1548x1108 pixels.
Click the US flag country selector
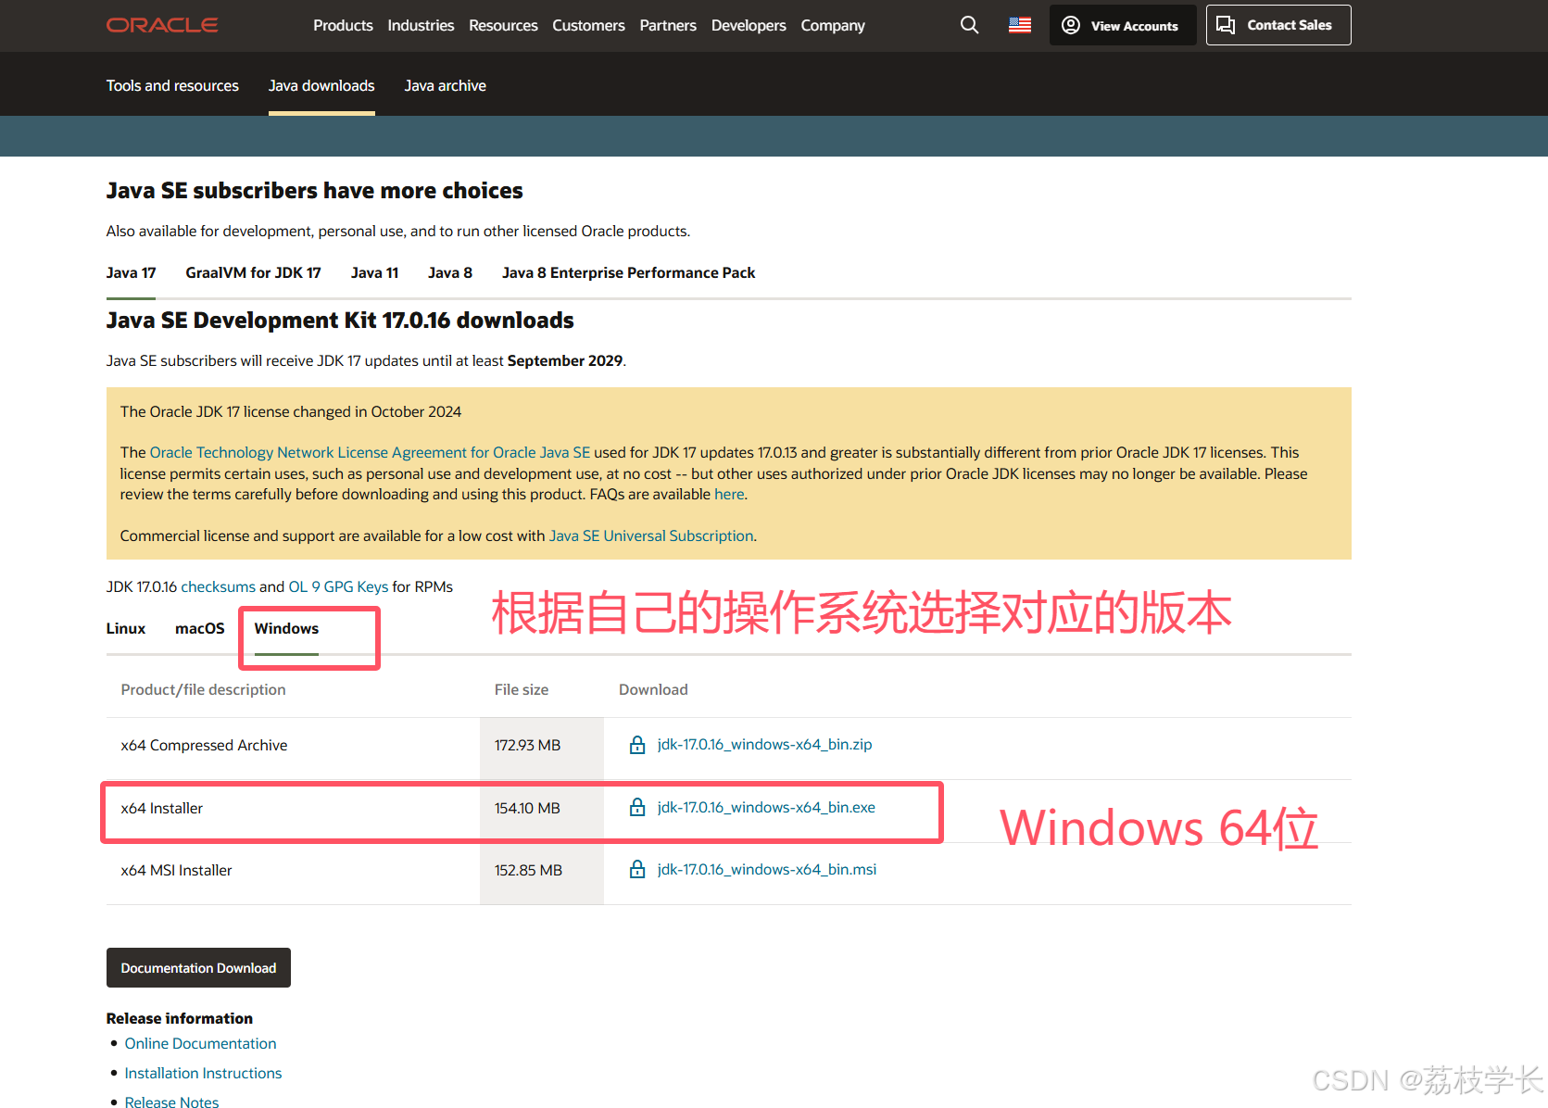[x=1020, y=25]
